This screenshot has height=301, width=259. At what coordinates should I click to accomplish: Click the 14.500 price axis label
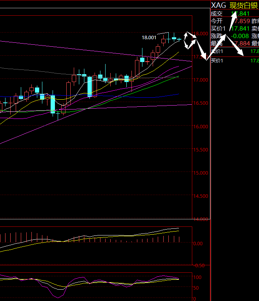tap(201, 196)
